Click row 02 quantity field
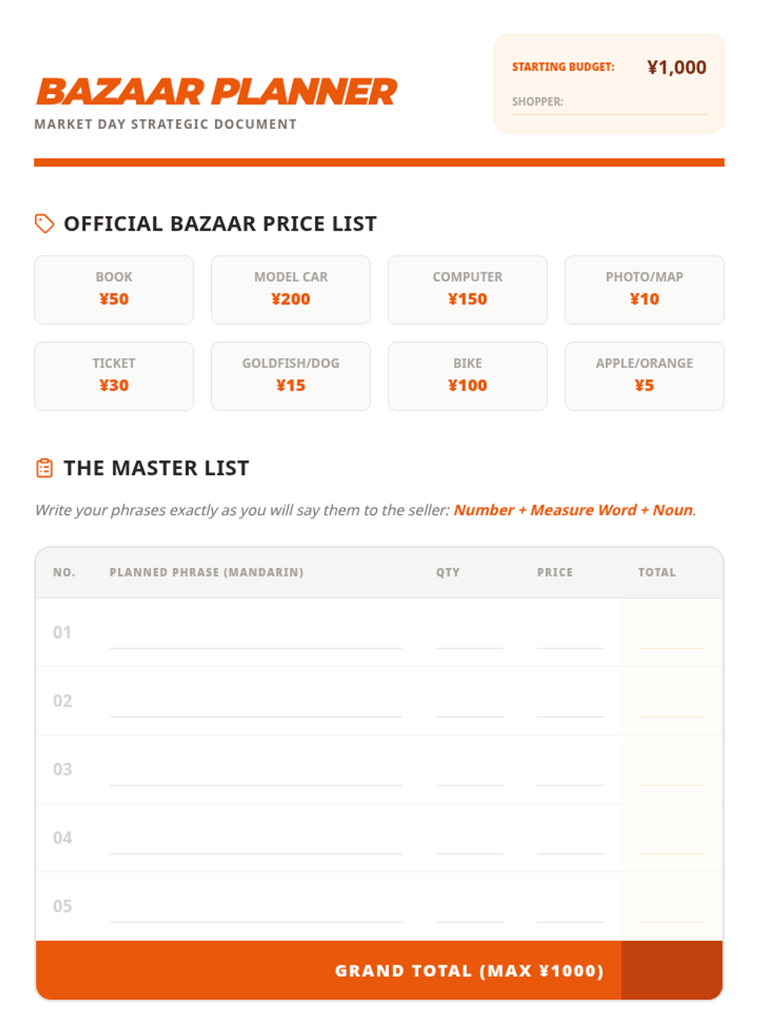 pos(469,703)
